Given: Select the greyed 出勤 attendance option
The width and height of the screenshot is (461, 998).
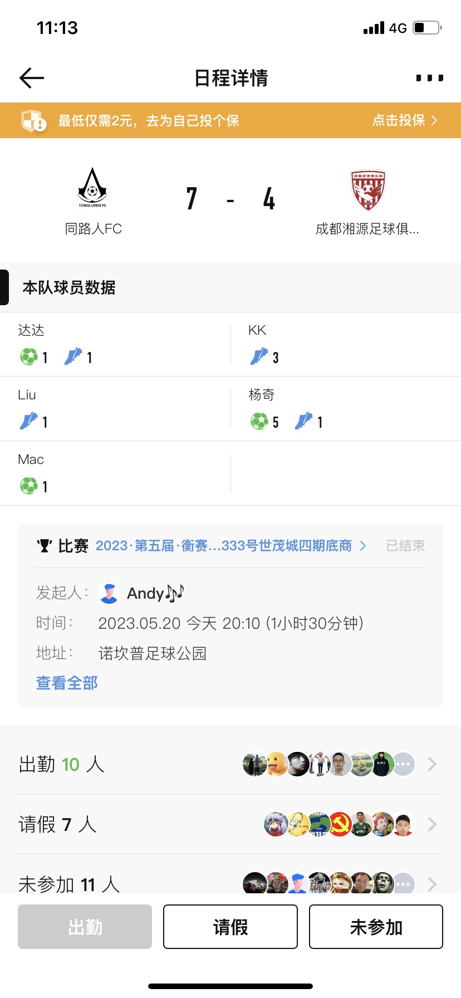Looking at the screenshot, I should (x=85, y=927).
